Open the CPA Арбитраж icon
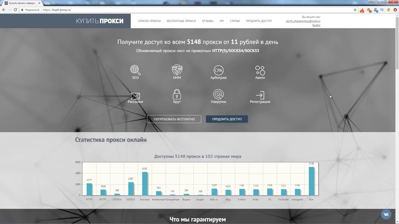 [219, 70]
